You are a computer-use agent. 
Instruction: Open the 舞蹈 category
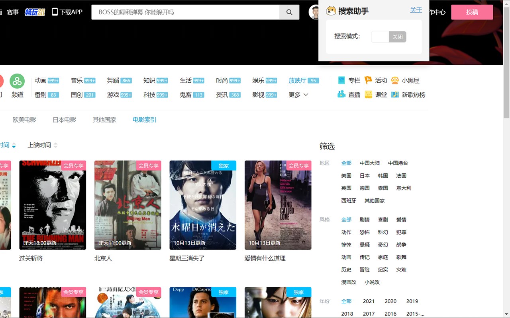[x=113, y=80]
